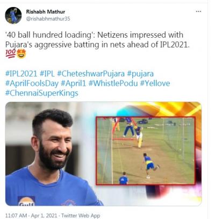Open the #IPL hashtag

coord(47,74)
